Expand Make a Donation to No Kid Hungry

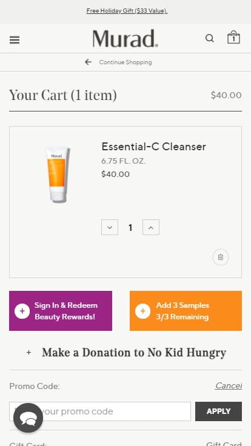pyautogui.click(x=125, y=353)
